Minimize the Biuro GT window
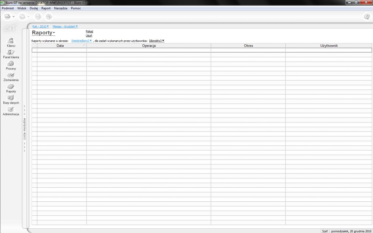The width and height of the screenshot is (373, 233). point(349,2)
